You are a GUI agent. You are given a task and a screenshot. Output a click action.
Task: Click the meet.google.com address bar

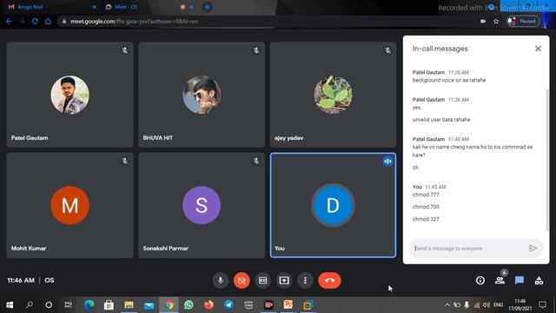coord(269,21)
